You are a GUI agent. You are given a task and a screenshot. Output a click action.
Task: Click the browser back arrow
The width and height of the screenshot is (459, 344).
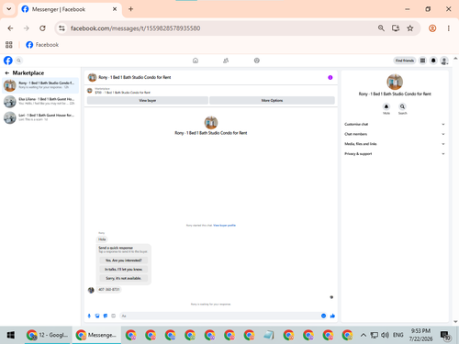coord(10,28)
